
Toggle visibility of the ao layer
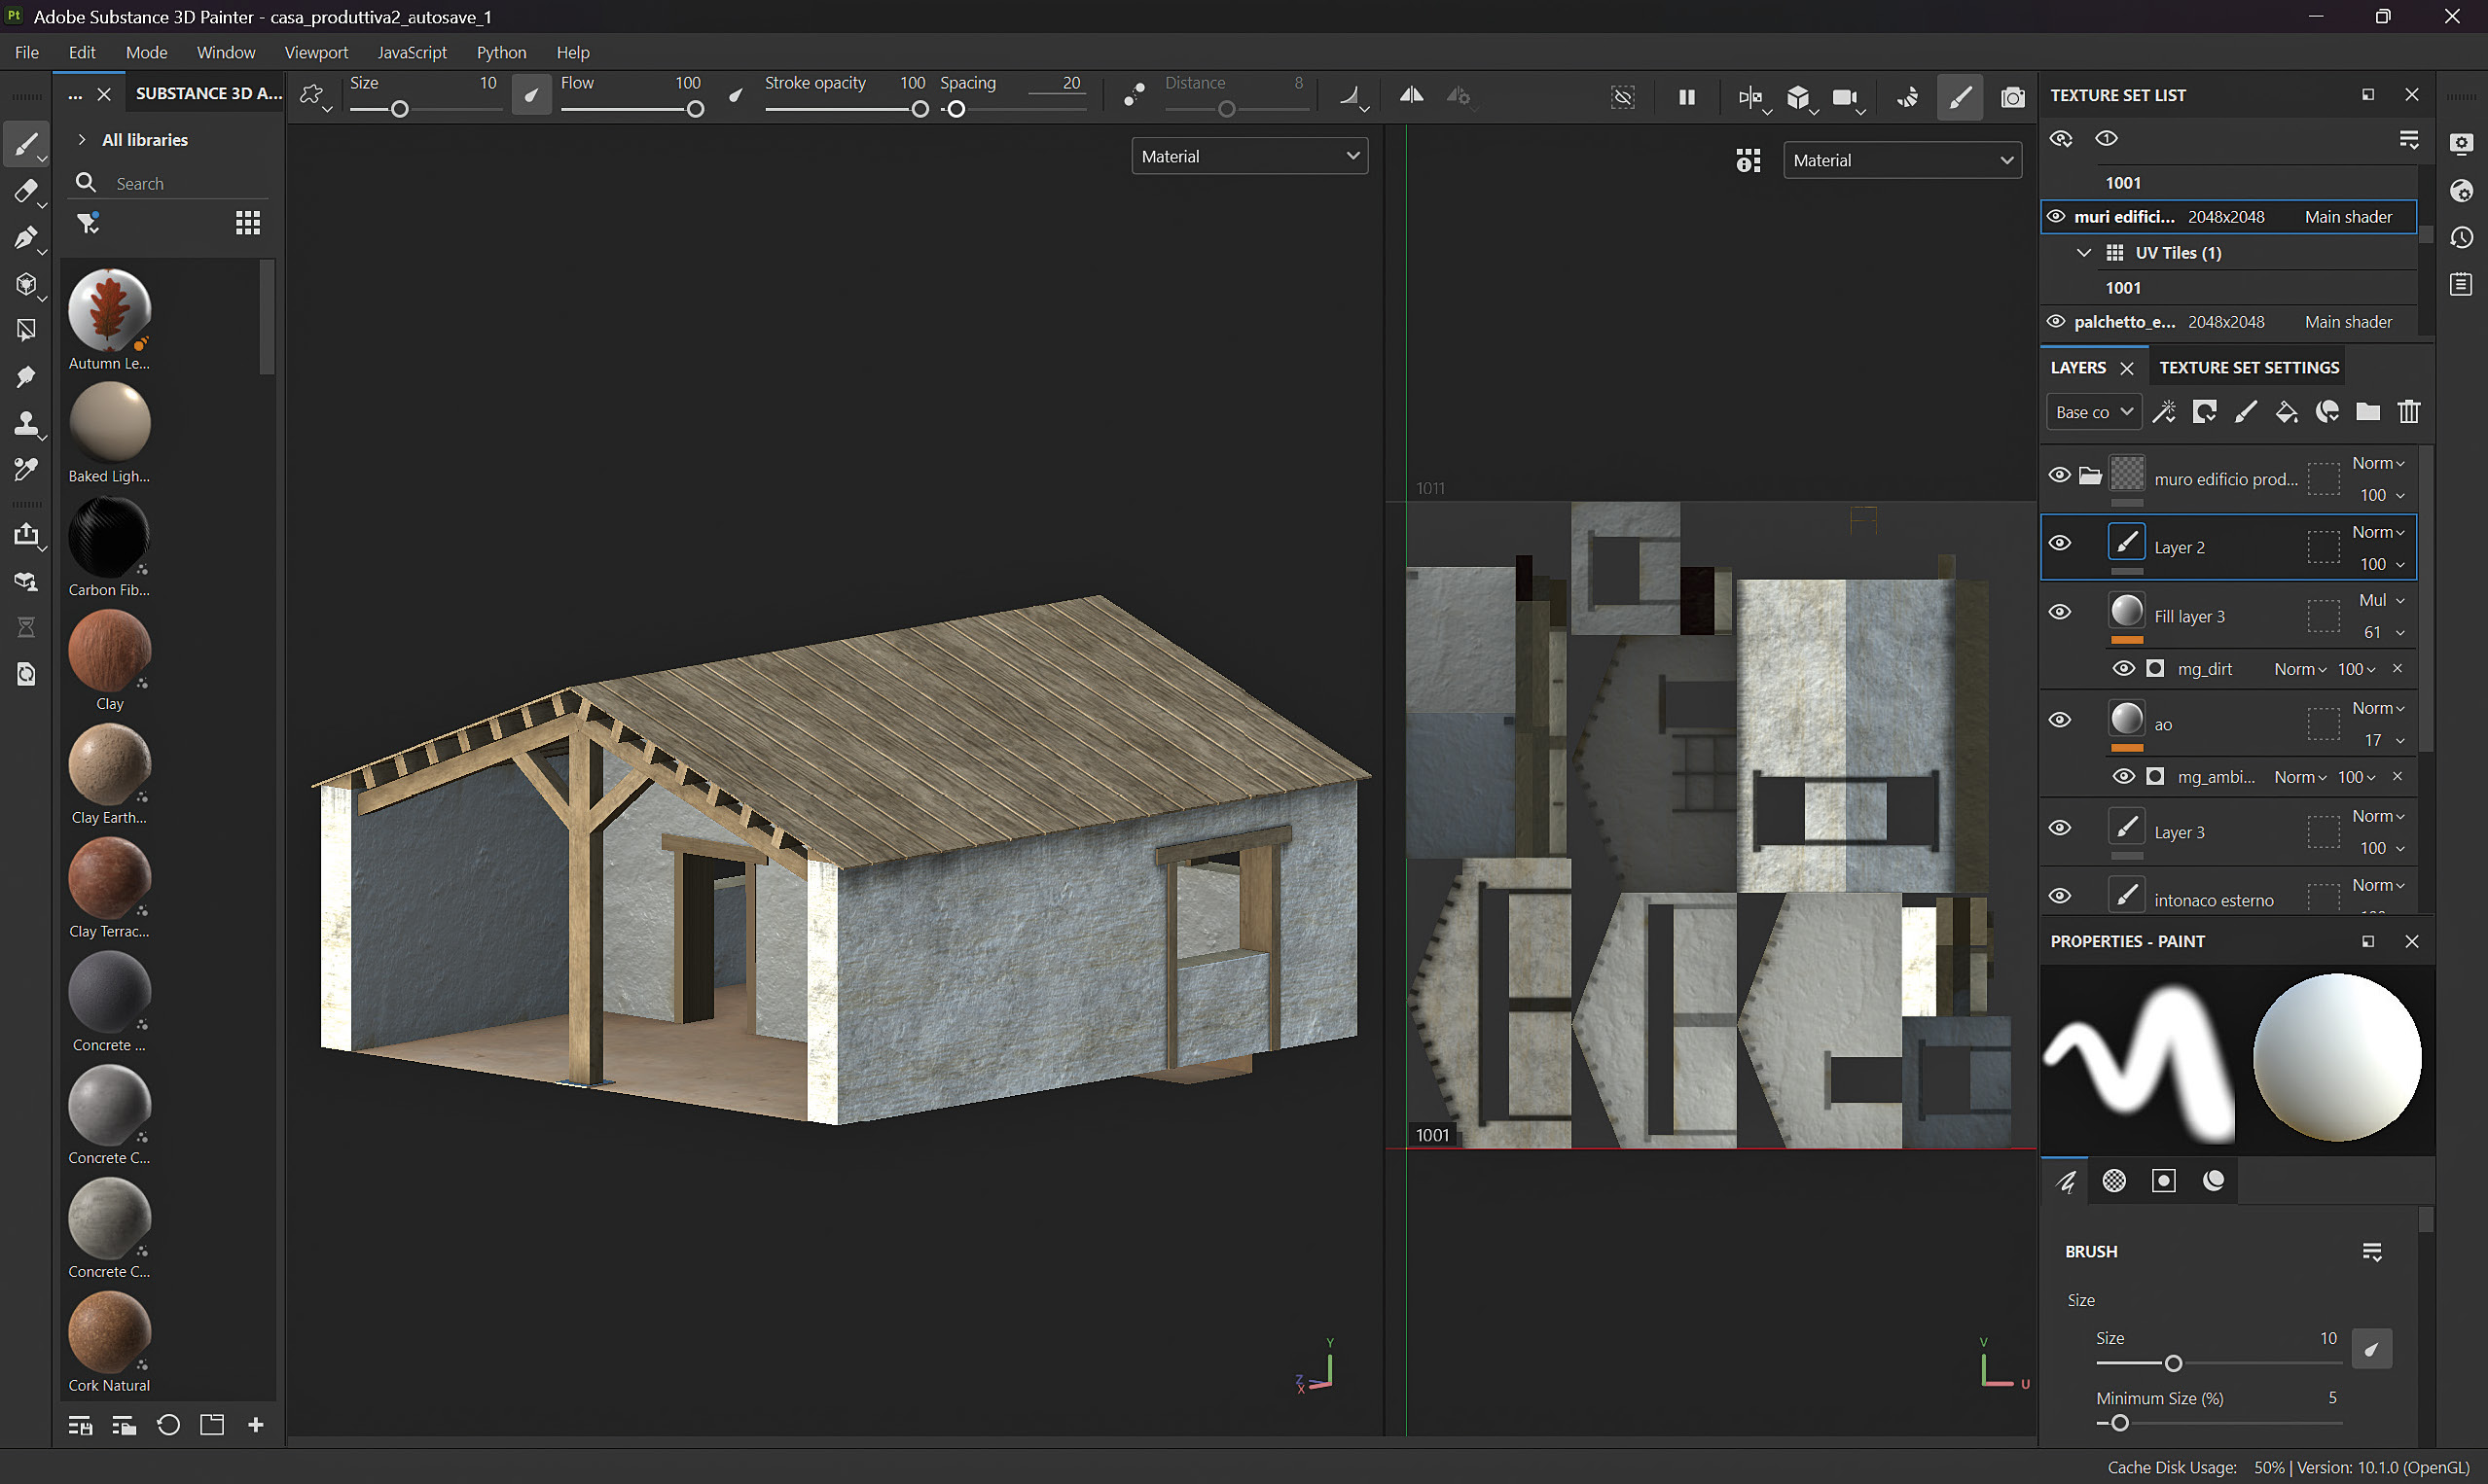pos(2059,720)
